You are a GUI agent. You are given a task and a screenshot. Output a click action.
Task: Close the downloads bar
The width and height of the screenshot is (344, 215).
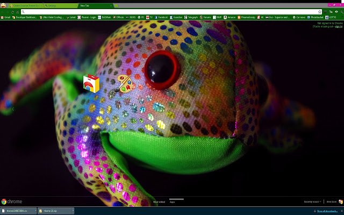pos(341,211)
